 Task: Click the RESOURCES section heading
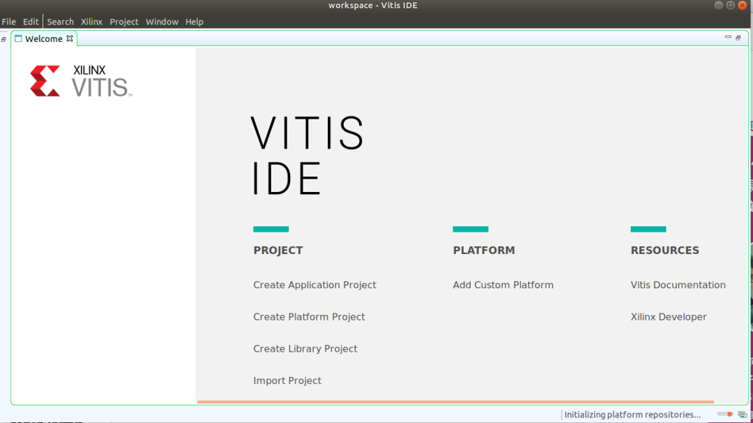[664, 251]
